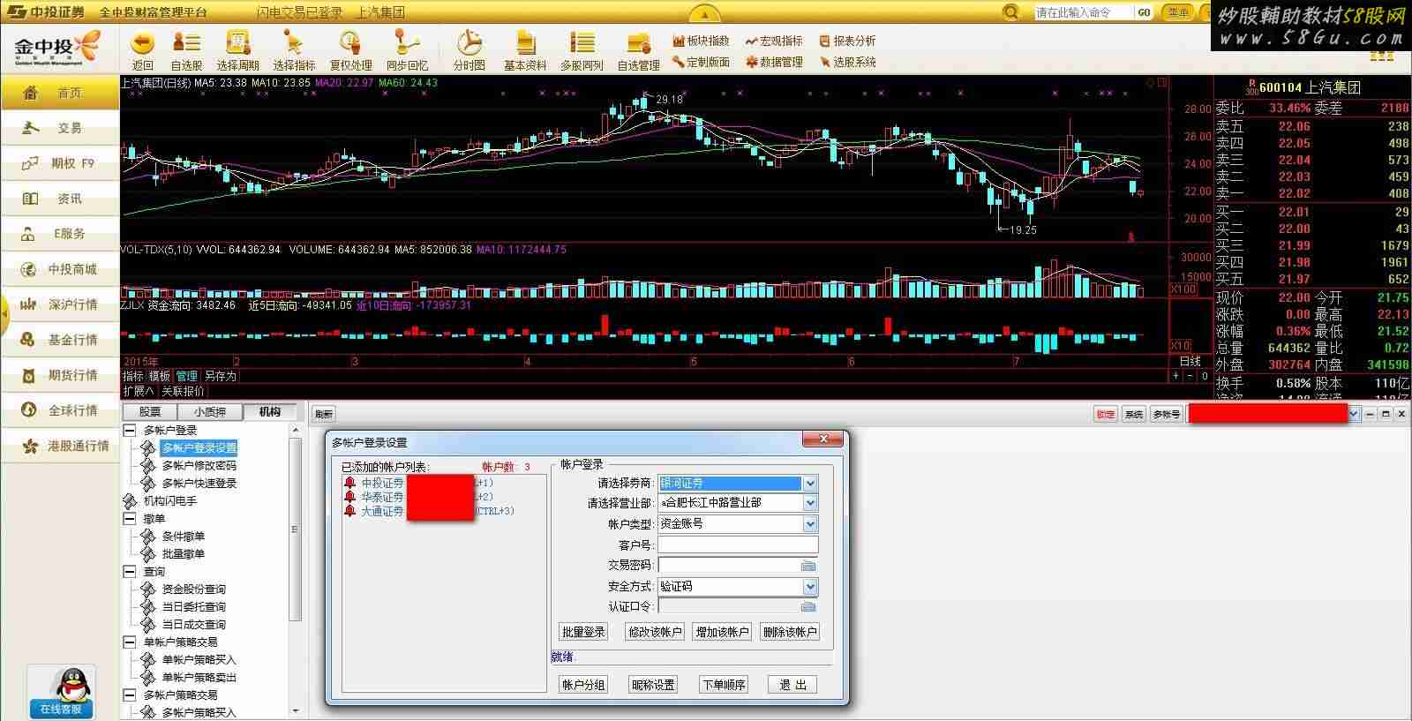
Task: Click the GO button
Action: pos(1145,12)
